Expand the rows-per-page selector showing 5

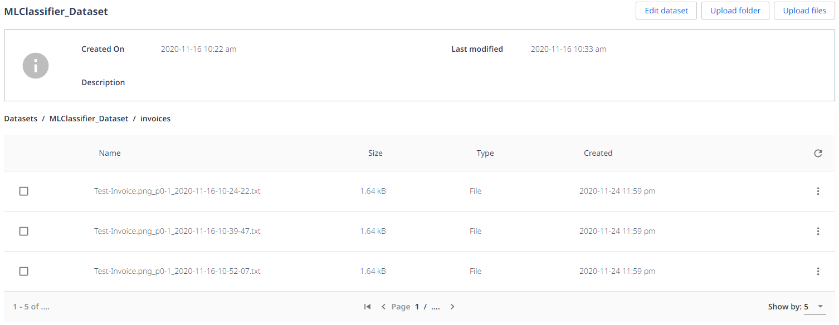coord(813,306)
